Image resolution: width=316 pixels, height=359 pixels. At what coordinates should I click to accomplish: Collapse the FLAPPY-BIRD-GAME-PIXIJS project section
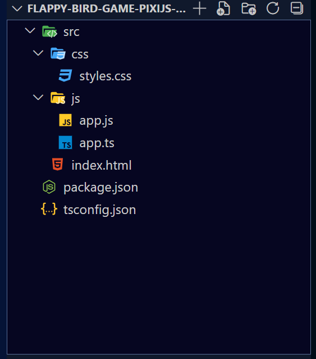pos(17,8)
